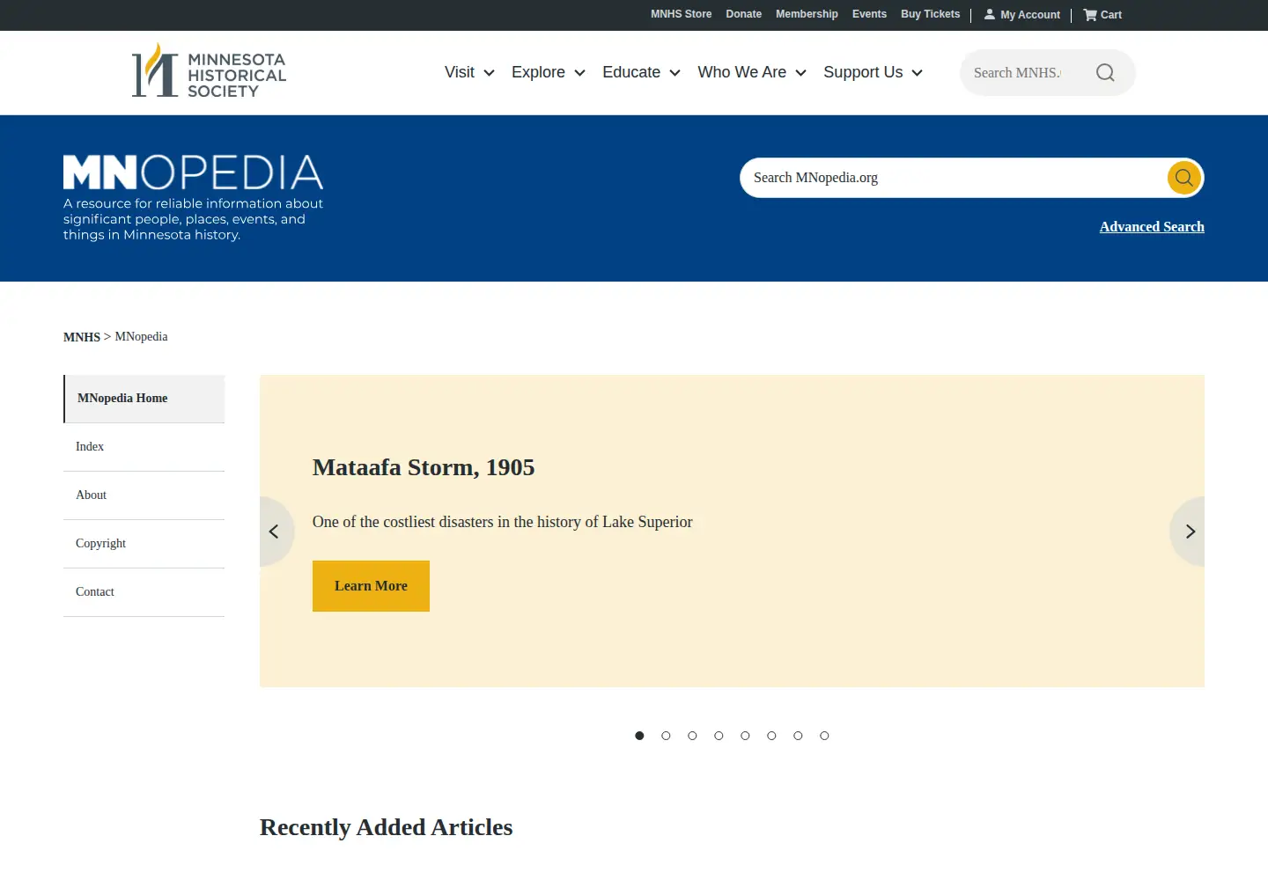The width and height of the screenshot is (1268, 880).
Task: Click the MNHS breadcrumb link
Action: tap(82, 337)
